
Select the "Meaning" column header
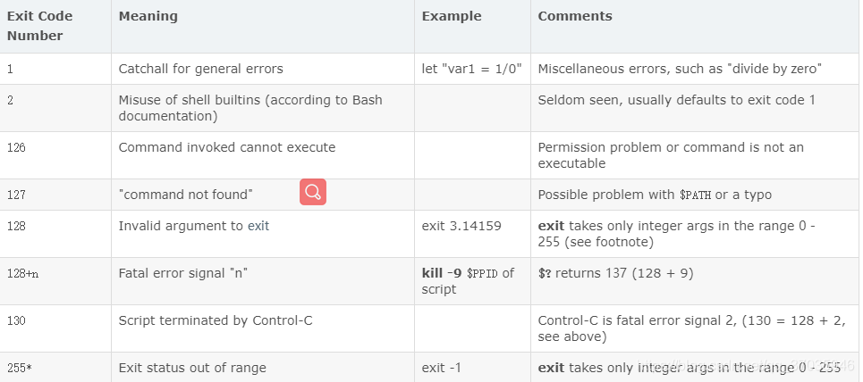click(148, 16)
